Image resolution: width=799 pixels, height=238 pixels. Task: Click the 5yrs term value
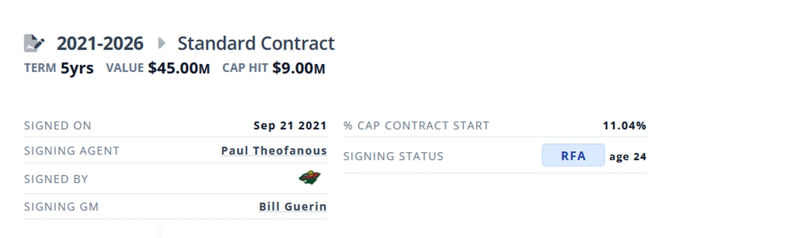click(x=77, y=68)
